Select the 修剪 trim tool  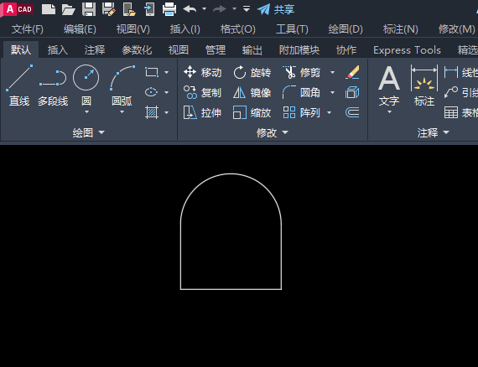pyautogui.click(x=301, y=73)
